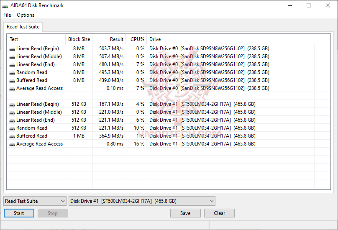Viewport: 338px width, 230px height.
Task: Select the Read Test Suite tab
Action: 23,27
